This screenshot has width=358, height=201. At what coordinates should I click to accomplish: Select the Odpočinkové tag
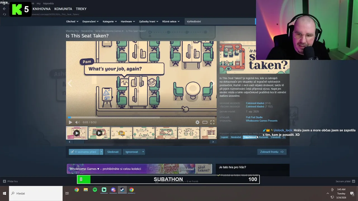click(250, 137)
